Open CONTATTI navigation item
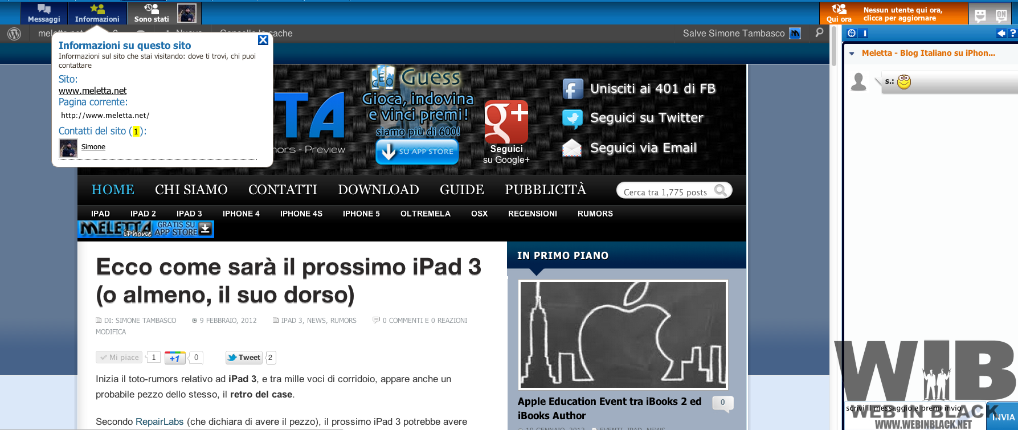Viewport: 1018px width, 430px height. [x=283, y=190]
